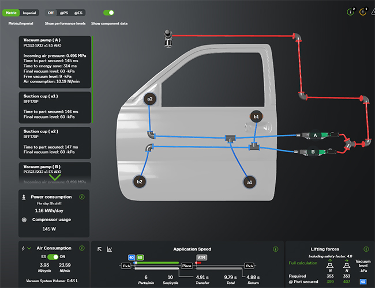This screenshot has width=375, height=288.
Task: Show performance levels @PS
Action: [64, 13]
